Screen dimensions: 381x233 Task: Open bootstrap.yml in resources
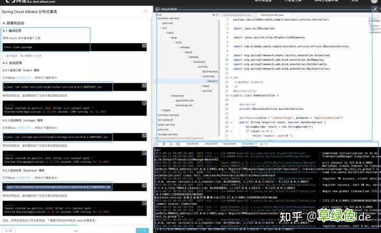(184, 105)
